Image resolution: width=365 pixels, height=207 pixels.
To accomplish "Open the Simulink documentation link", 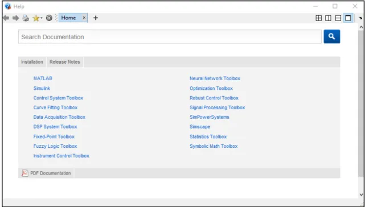I will coord(42,88).
